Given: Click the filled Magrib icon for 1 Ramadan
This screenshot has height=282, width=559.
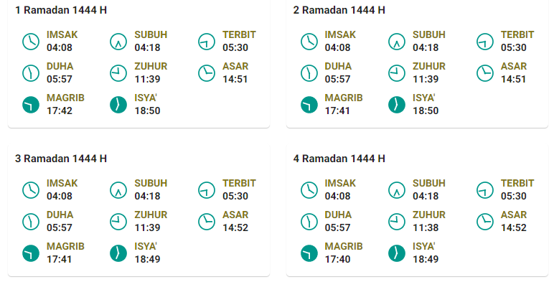Looking at the screenshot, I should click(x=31, y=105).
